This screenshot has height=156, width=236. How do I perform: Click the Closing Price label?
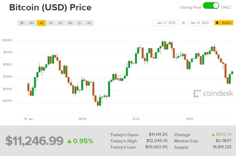tap(191, 7)
